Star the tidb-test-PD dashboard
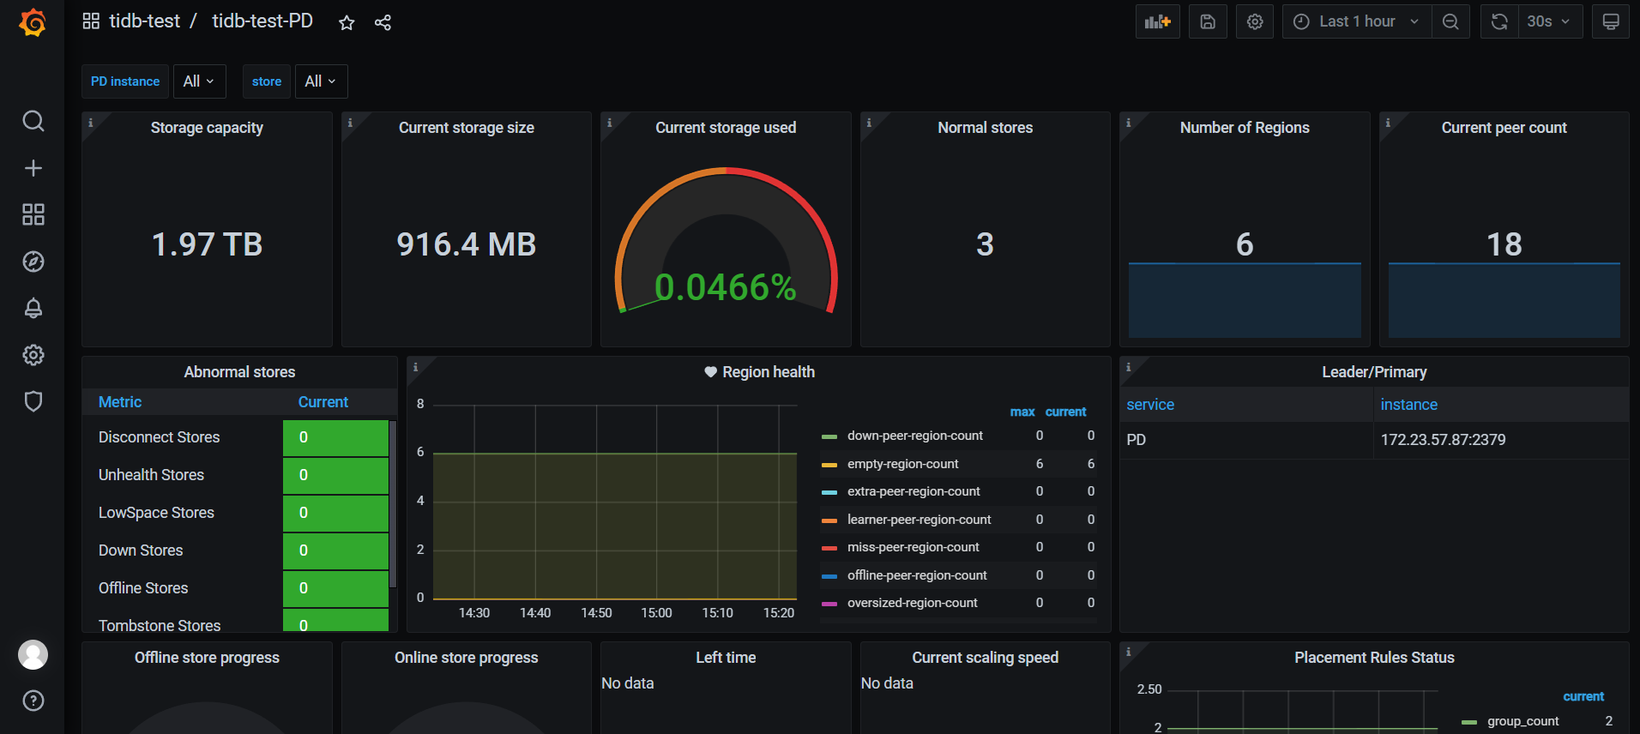Screen dimensions: 1640x734 (347, 23)
